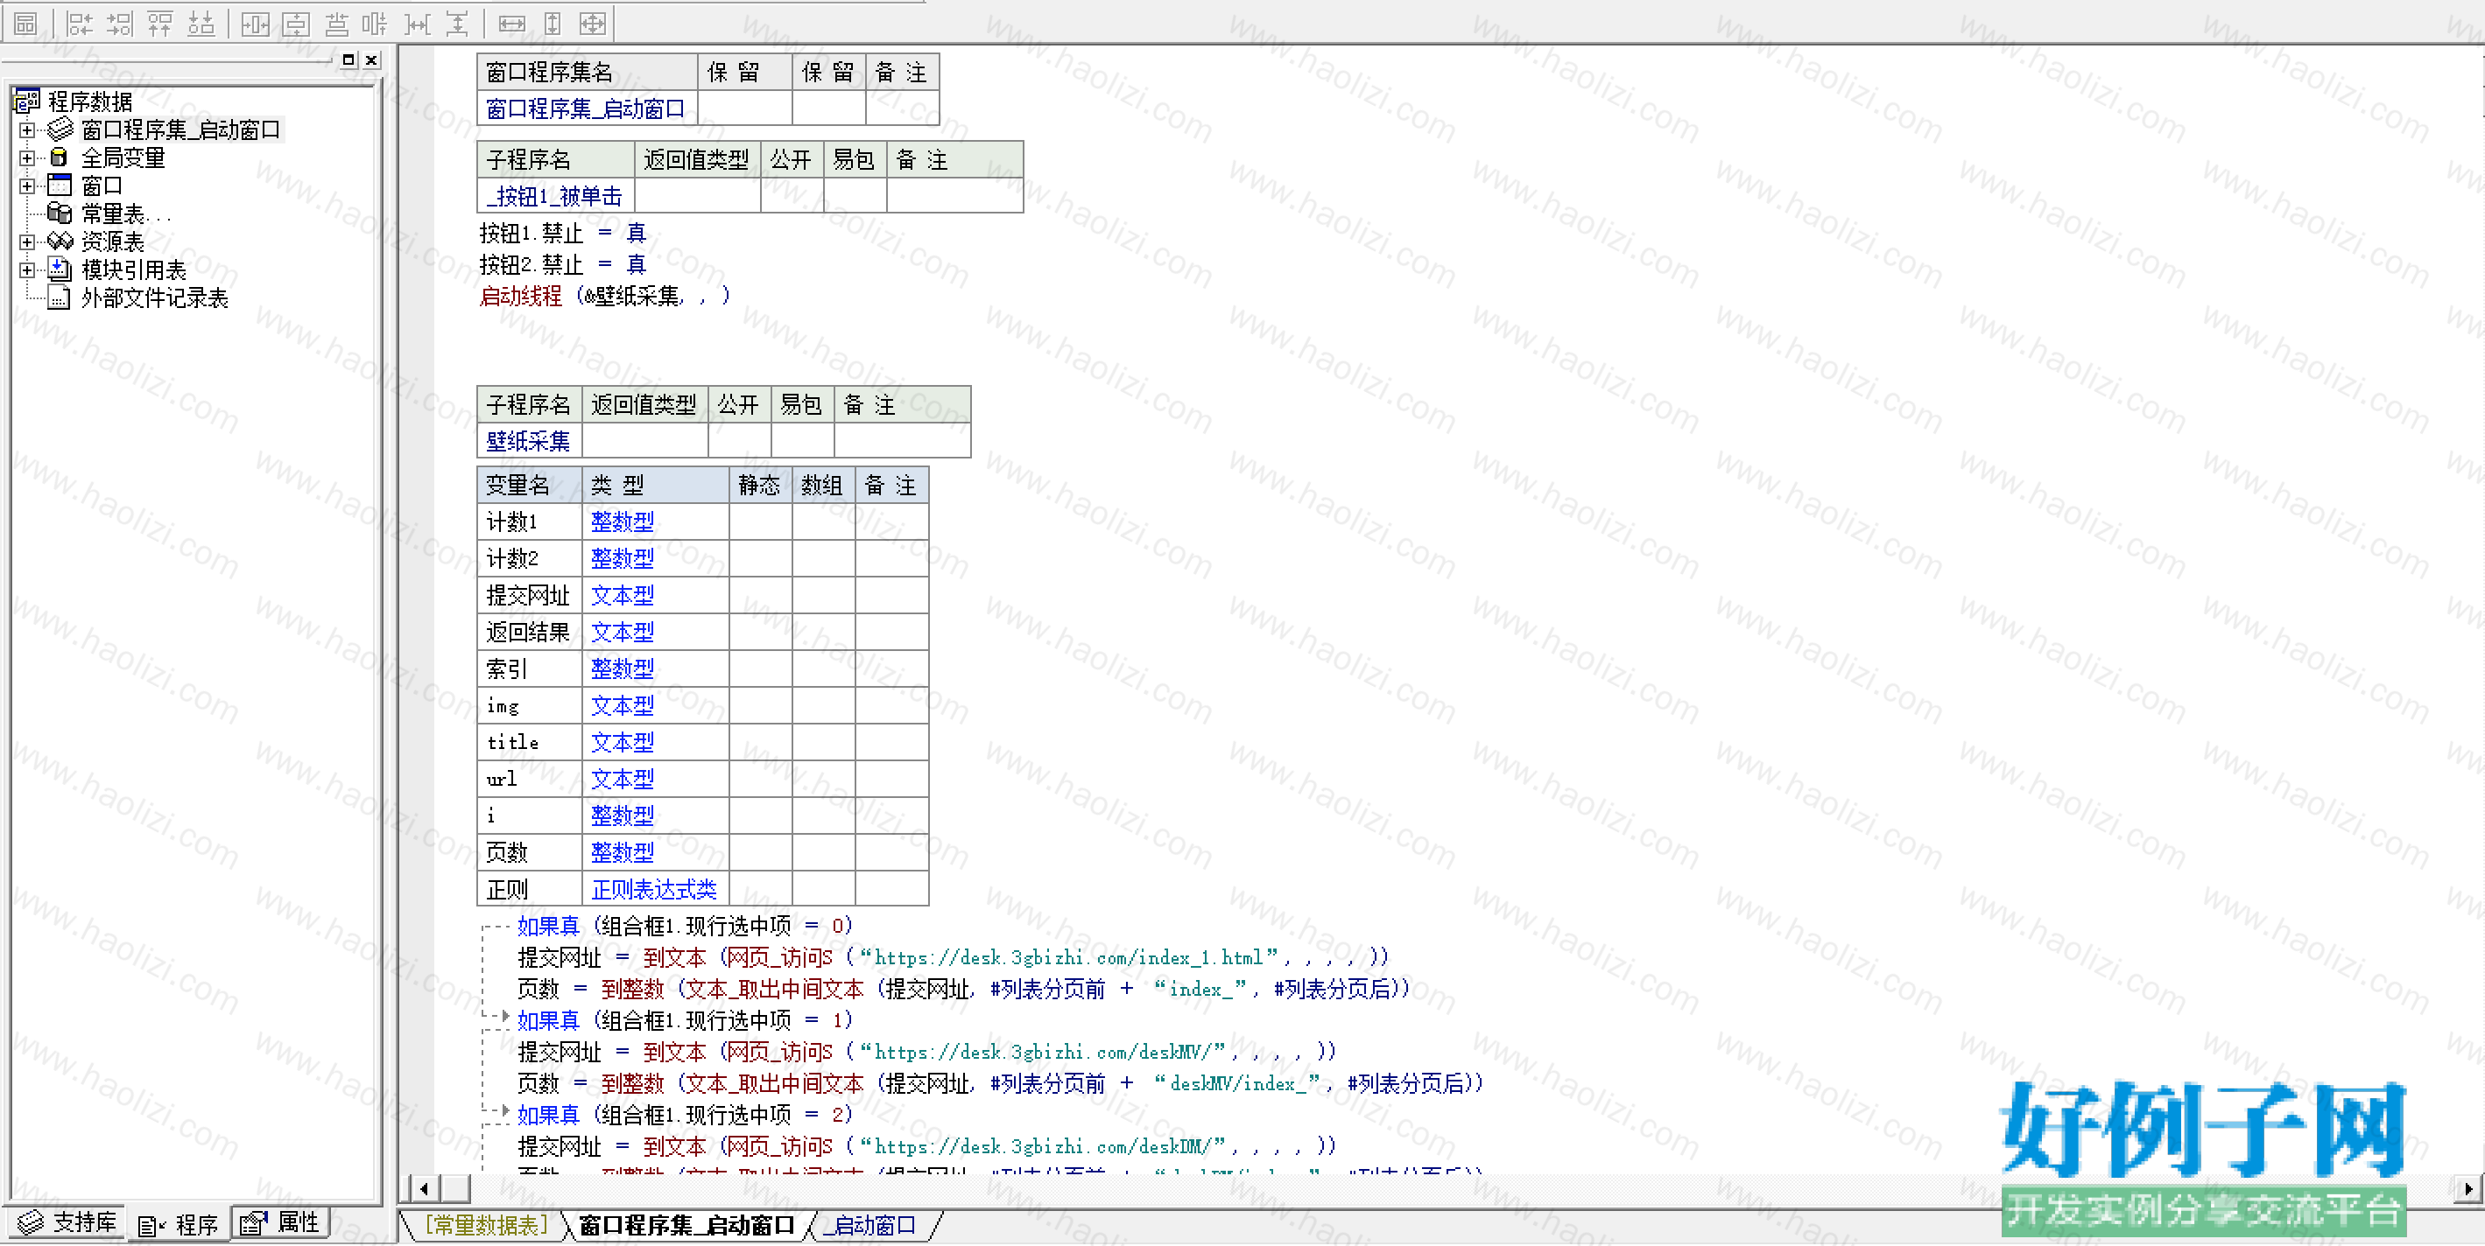Click the 窗口程序集_启动窗口 name cell
The height and width of the screenshot is (1246, 2485).
(x=587, y=108)
